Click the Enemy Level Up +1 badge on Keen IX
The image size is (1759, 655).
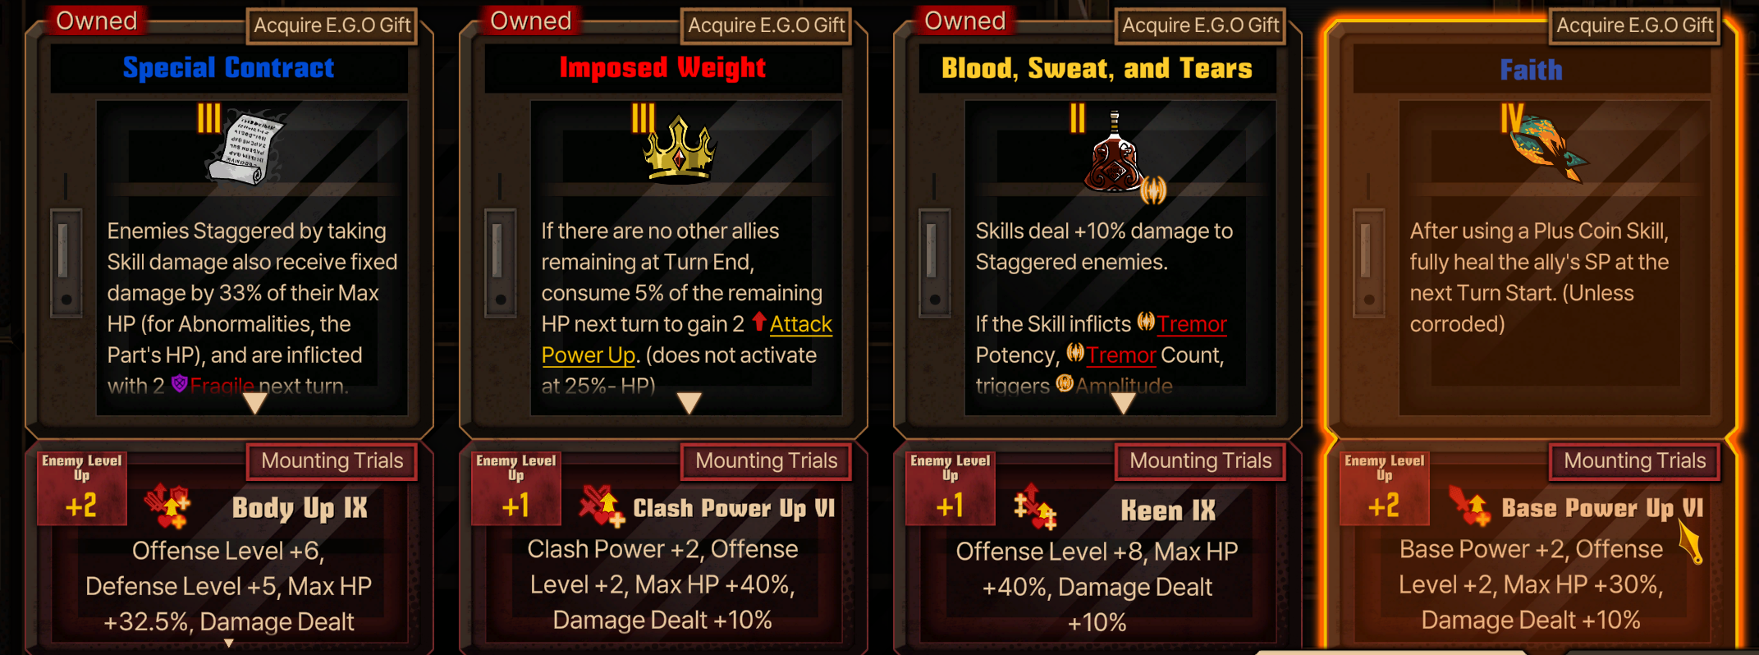[x=950, y=488]
